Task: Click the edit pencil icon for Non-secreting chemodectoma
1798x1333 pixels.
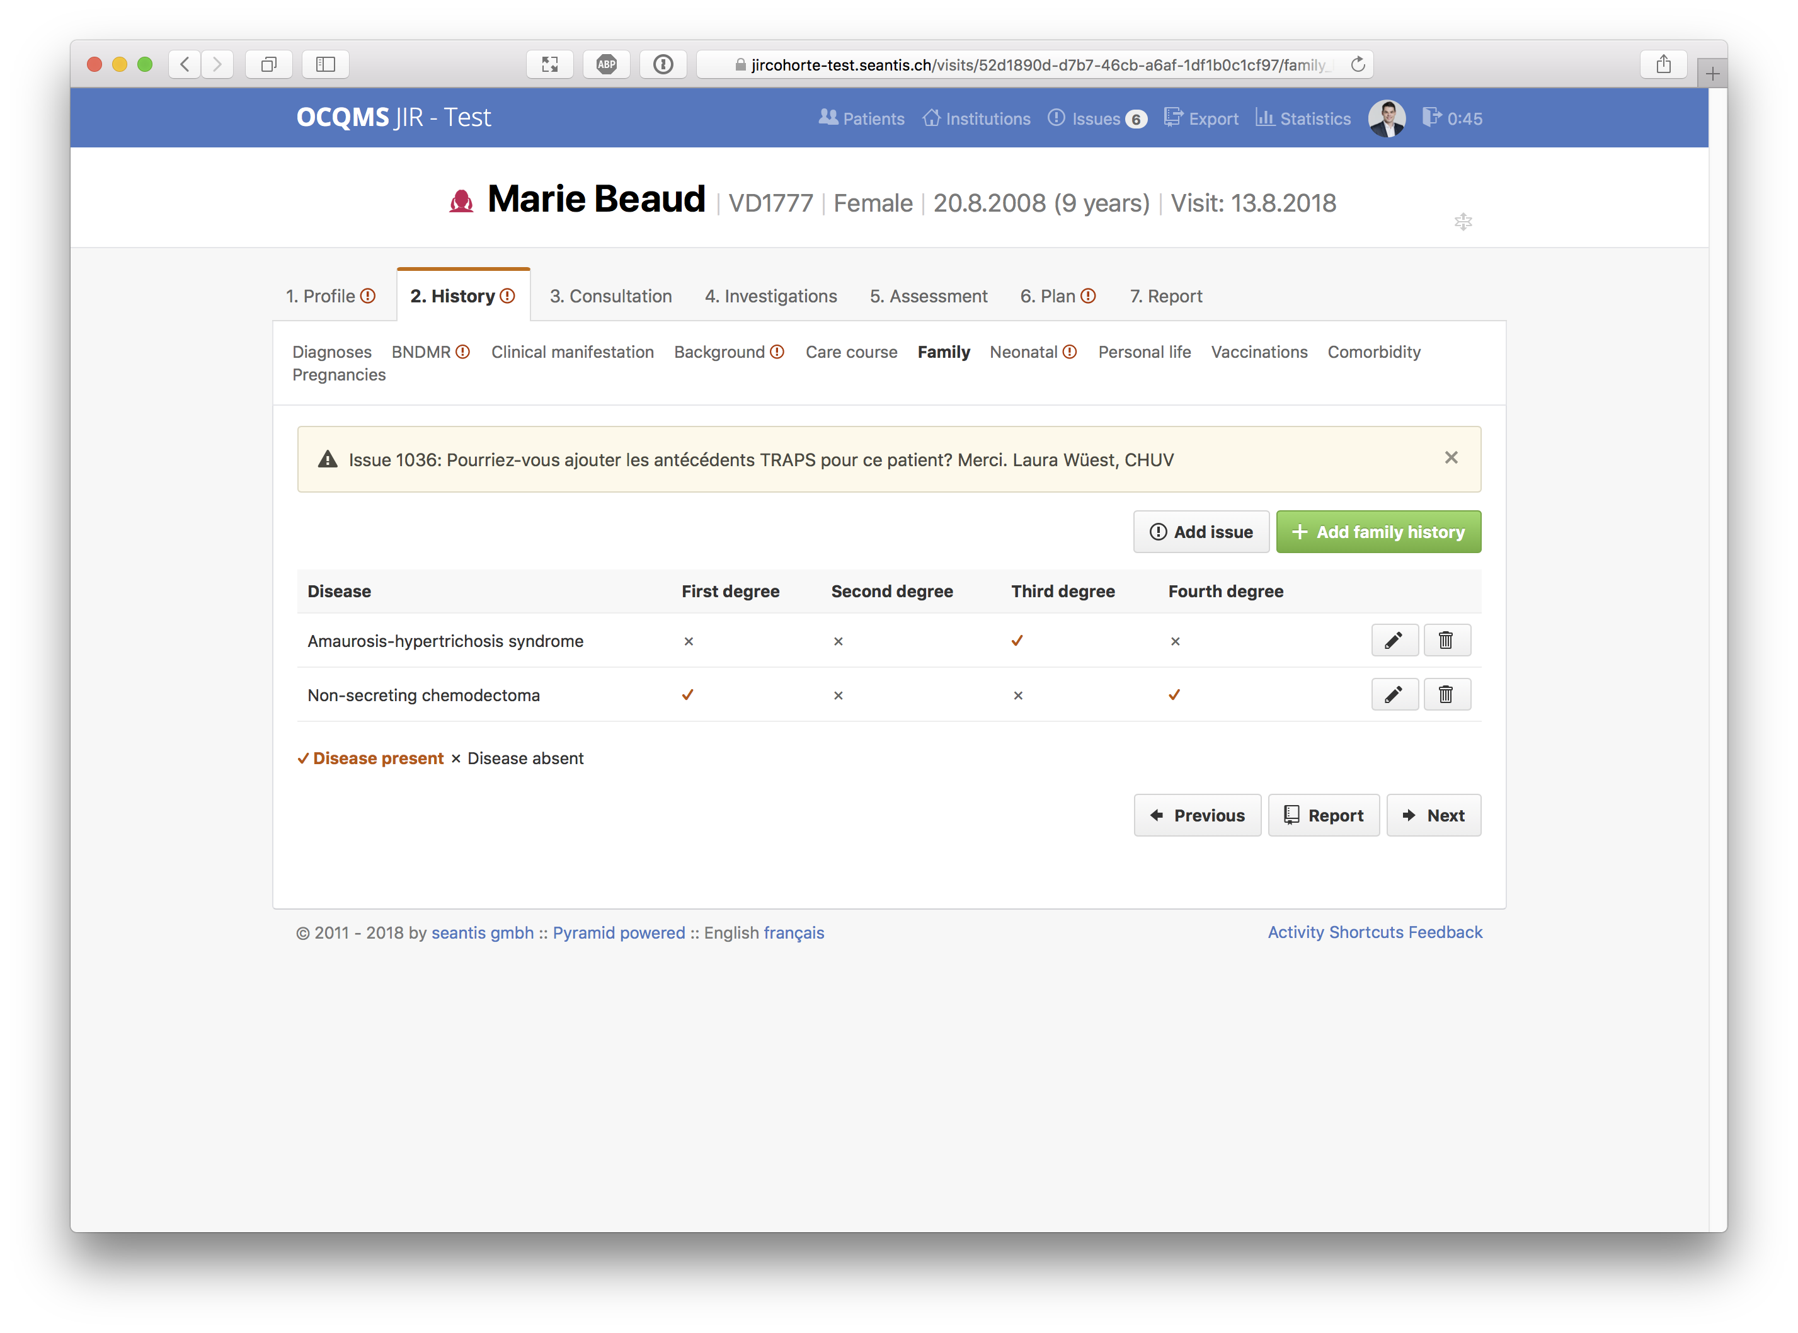Action: (x=1394, y=693)
